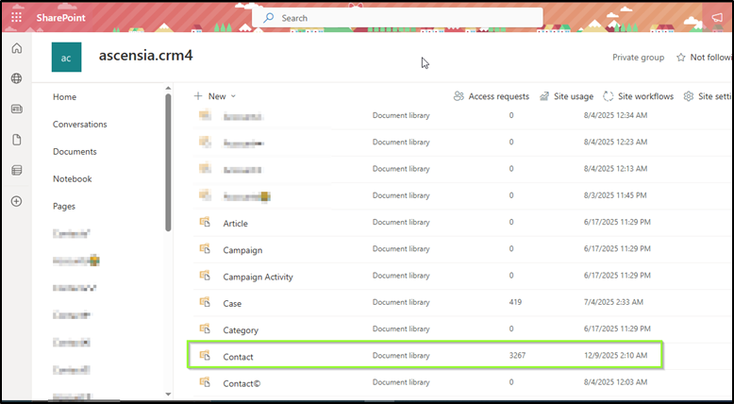This screenshot has height=404, width=734.
Task: Open the Case document library
Action: tap(232, 304)
